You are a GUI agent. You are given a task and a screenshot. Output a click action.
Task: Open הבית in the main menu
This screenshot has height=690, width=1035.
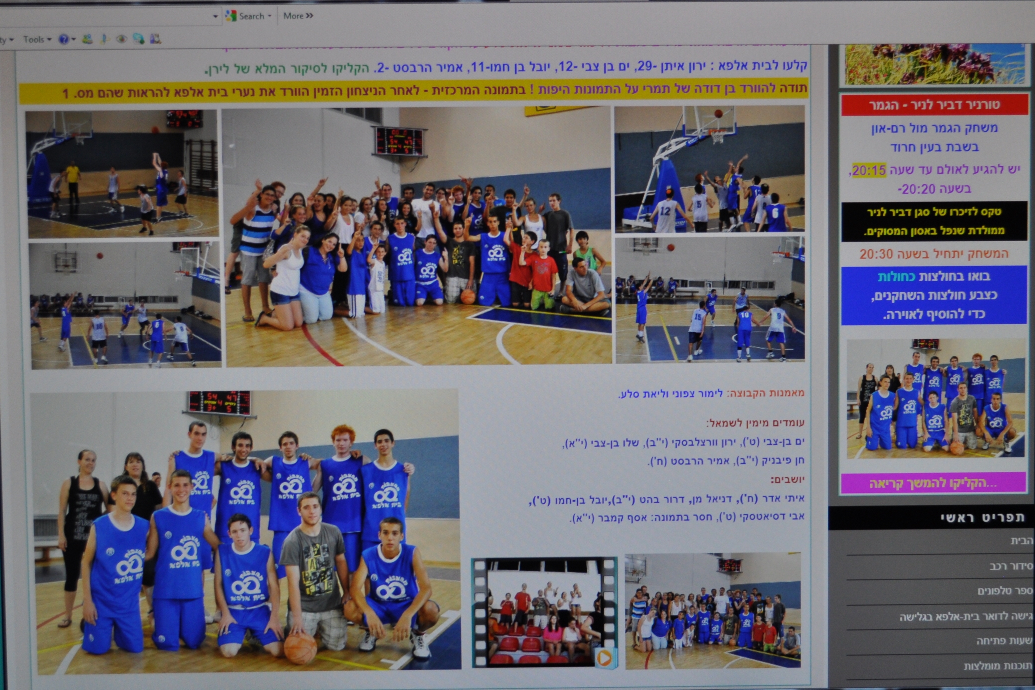point(1021,541)
